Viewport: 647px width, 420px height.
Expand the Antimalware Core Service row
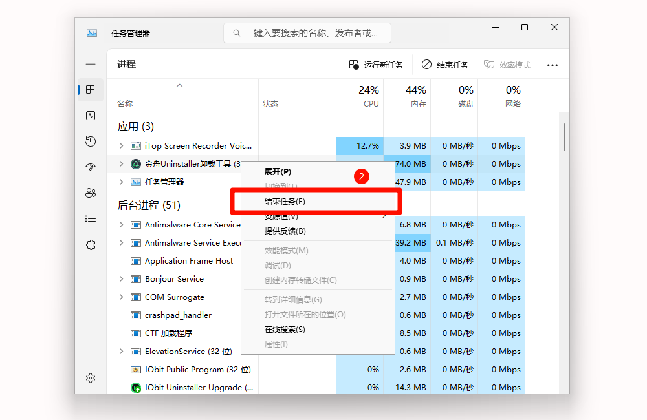pyautogui.click(x=121, y=225)
